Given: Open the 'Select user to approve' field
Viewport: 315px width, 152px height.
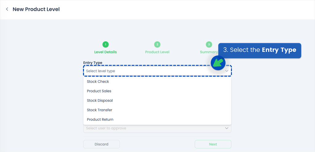Looking at the screenshot, I should pos(154,128).
